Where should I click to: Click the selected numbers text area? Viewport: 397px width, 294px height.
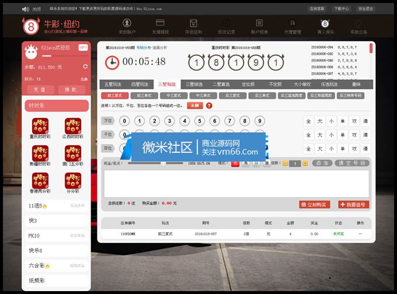pyautogui.click(x=236, y=184)
